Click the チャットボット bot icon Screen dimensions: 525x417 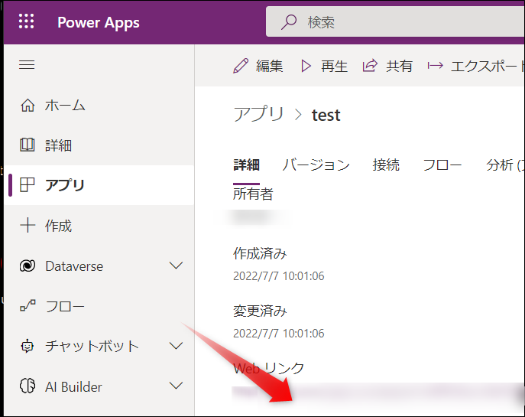click(x=27, y=347)
